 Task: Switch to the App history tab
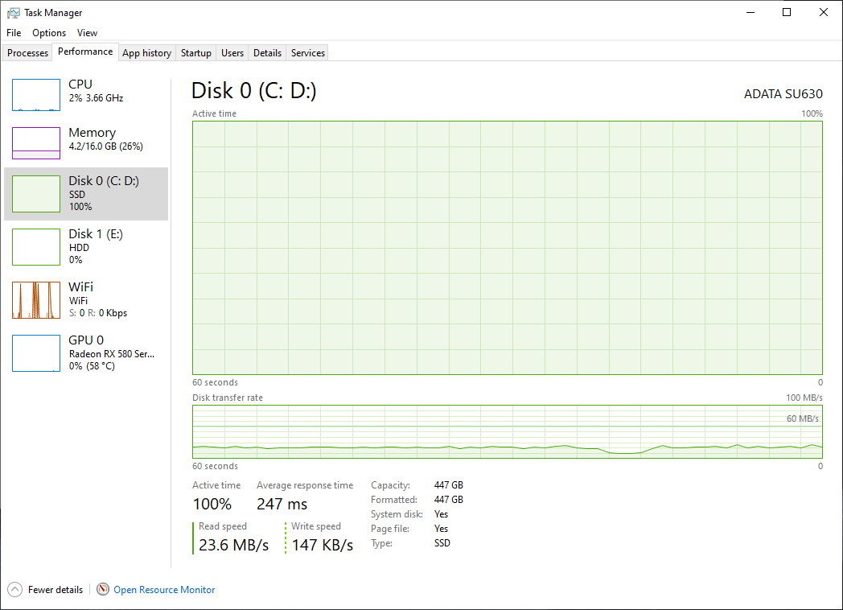pos(146,53)
